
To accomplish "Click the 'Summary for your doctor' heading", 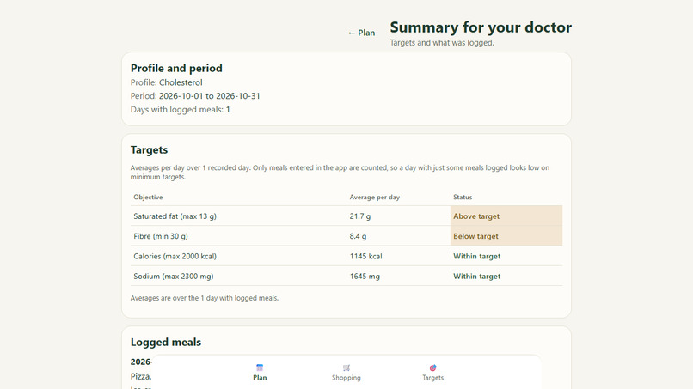I will pyautogui.click(x=481, y=27).
